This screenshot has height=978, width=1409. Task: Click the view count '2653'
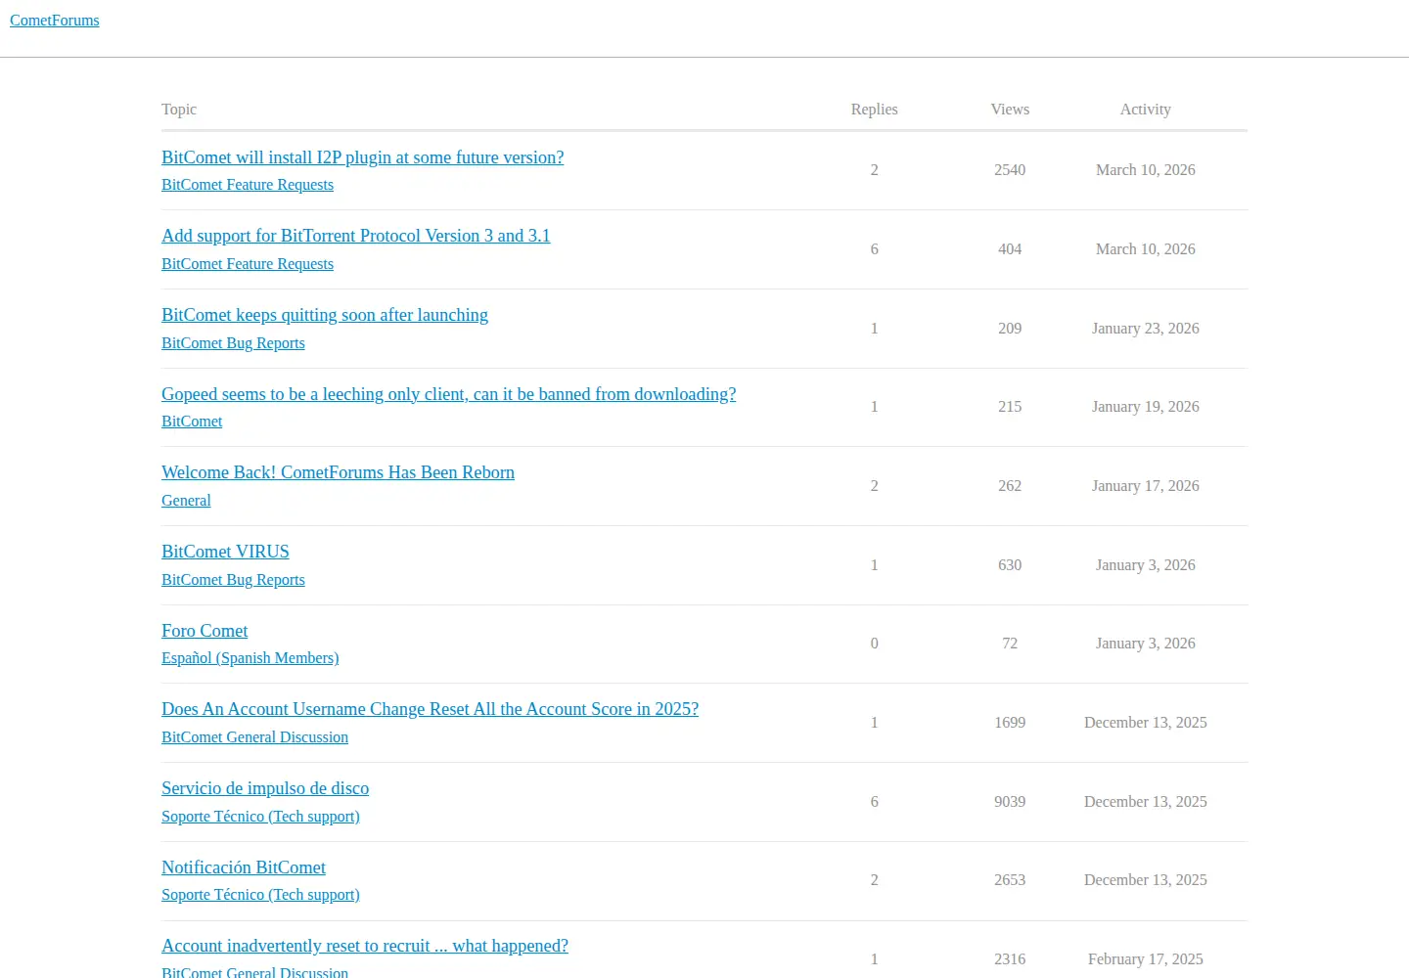(1010, 880)
